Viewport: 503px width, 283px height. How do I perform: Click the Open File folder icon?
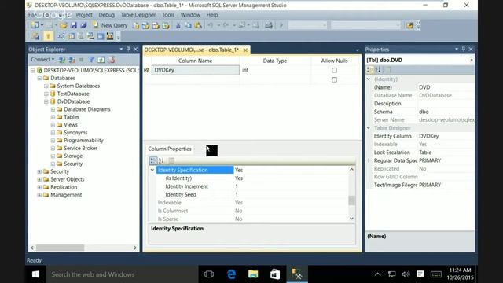click(x=63, y=25)
